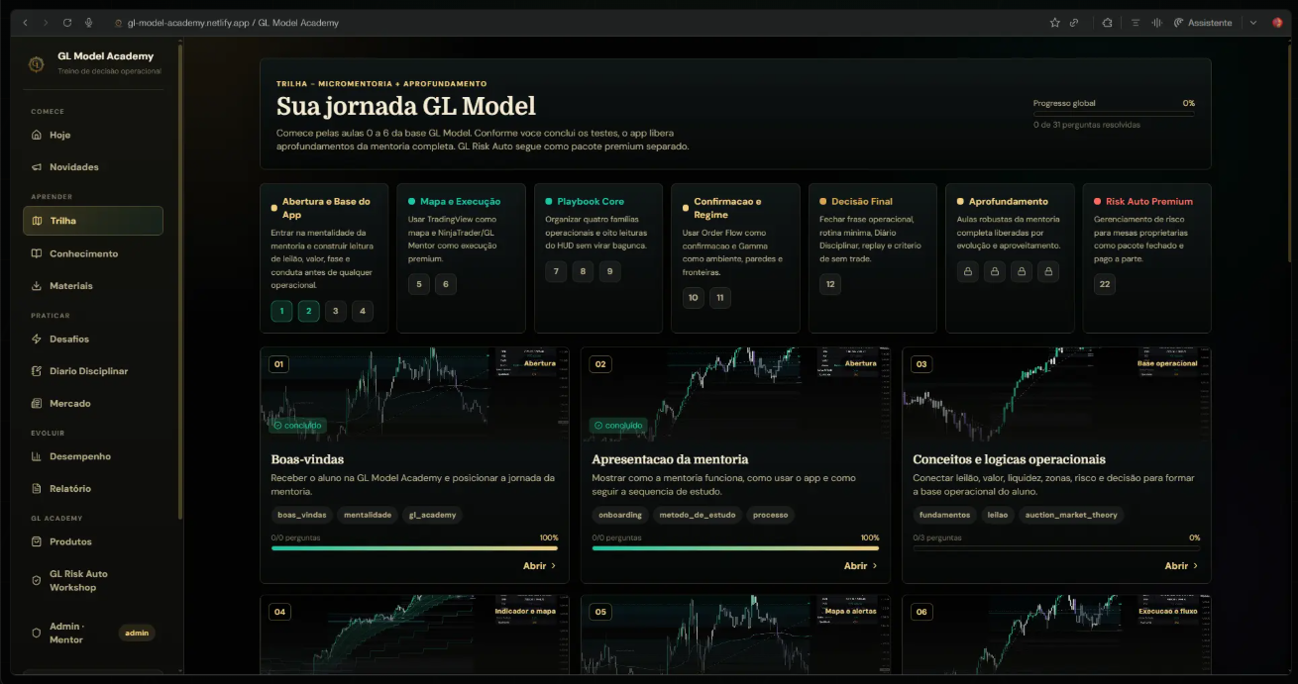The height and width of the screenshot is (684, 1298).
Task: Open the browser extensions puzzle icon
Action: 1107,22
